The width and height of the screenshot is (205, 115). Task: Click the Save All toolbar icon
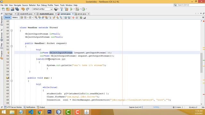[17, 9]
